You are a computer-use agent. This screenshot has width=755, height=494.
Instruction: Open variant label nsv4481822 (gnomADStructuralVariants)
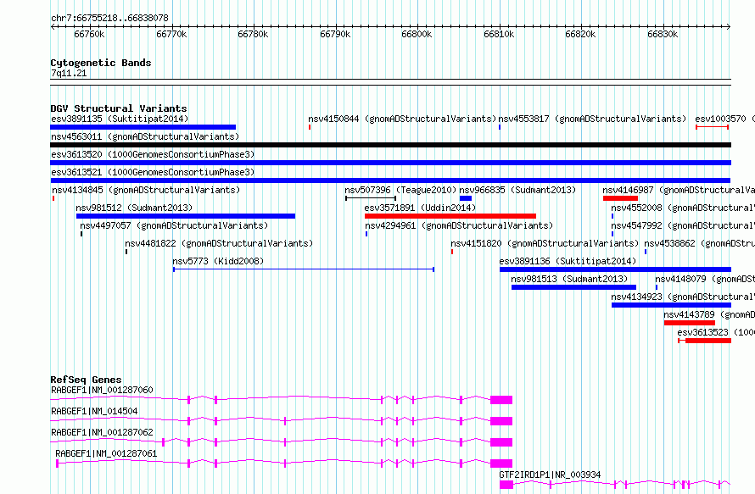click(219, 243)
